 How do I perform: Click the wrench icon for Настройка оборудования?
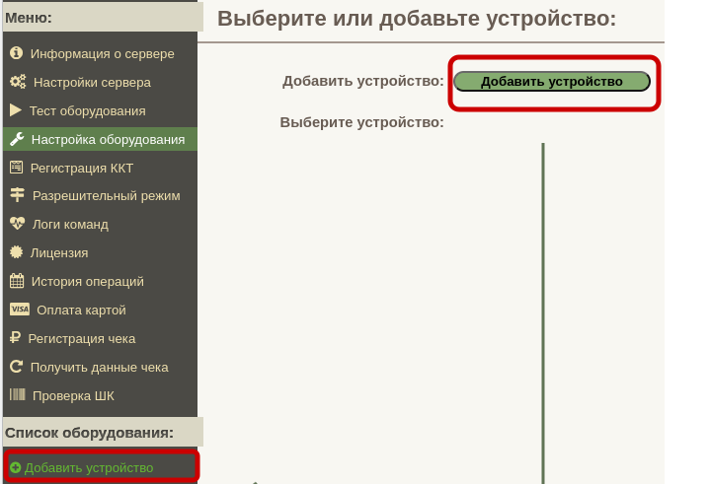click(17, 139)
